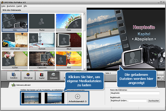Choose the Reise disc menu style
The height and width of the screenshot is (111, 166).
click(68, 22)
